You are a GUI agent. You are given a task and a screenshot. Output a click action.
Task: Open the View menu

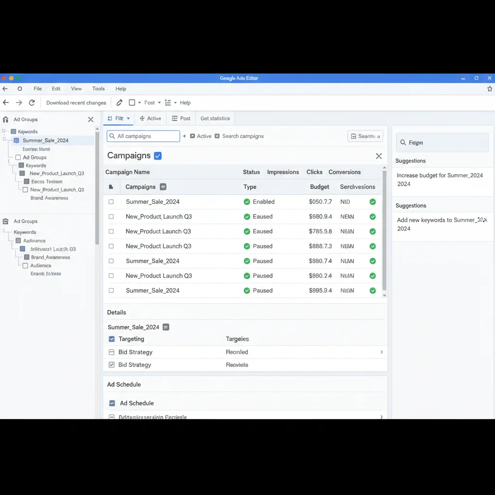click(76, 89)
